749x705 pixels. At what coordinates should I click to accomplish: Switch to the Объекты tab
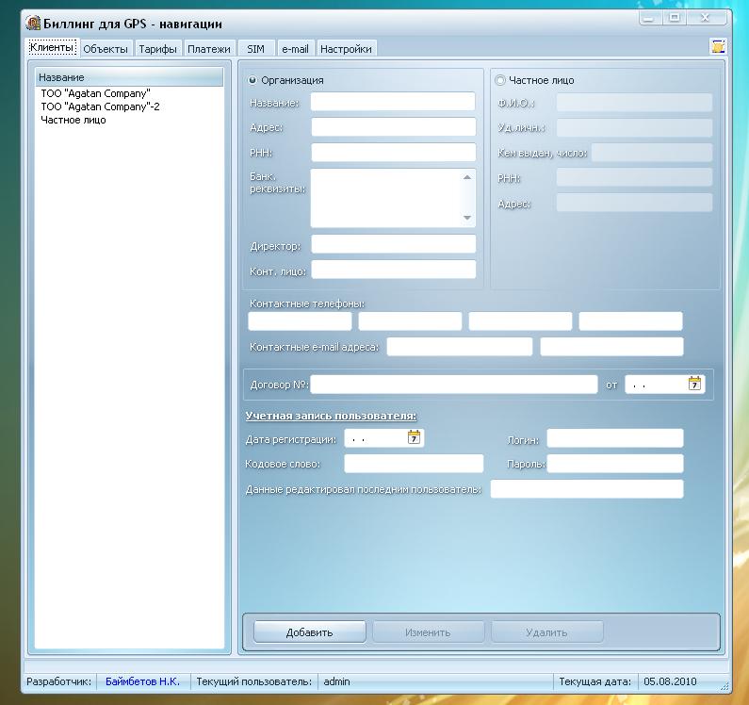tap(106, 49)
